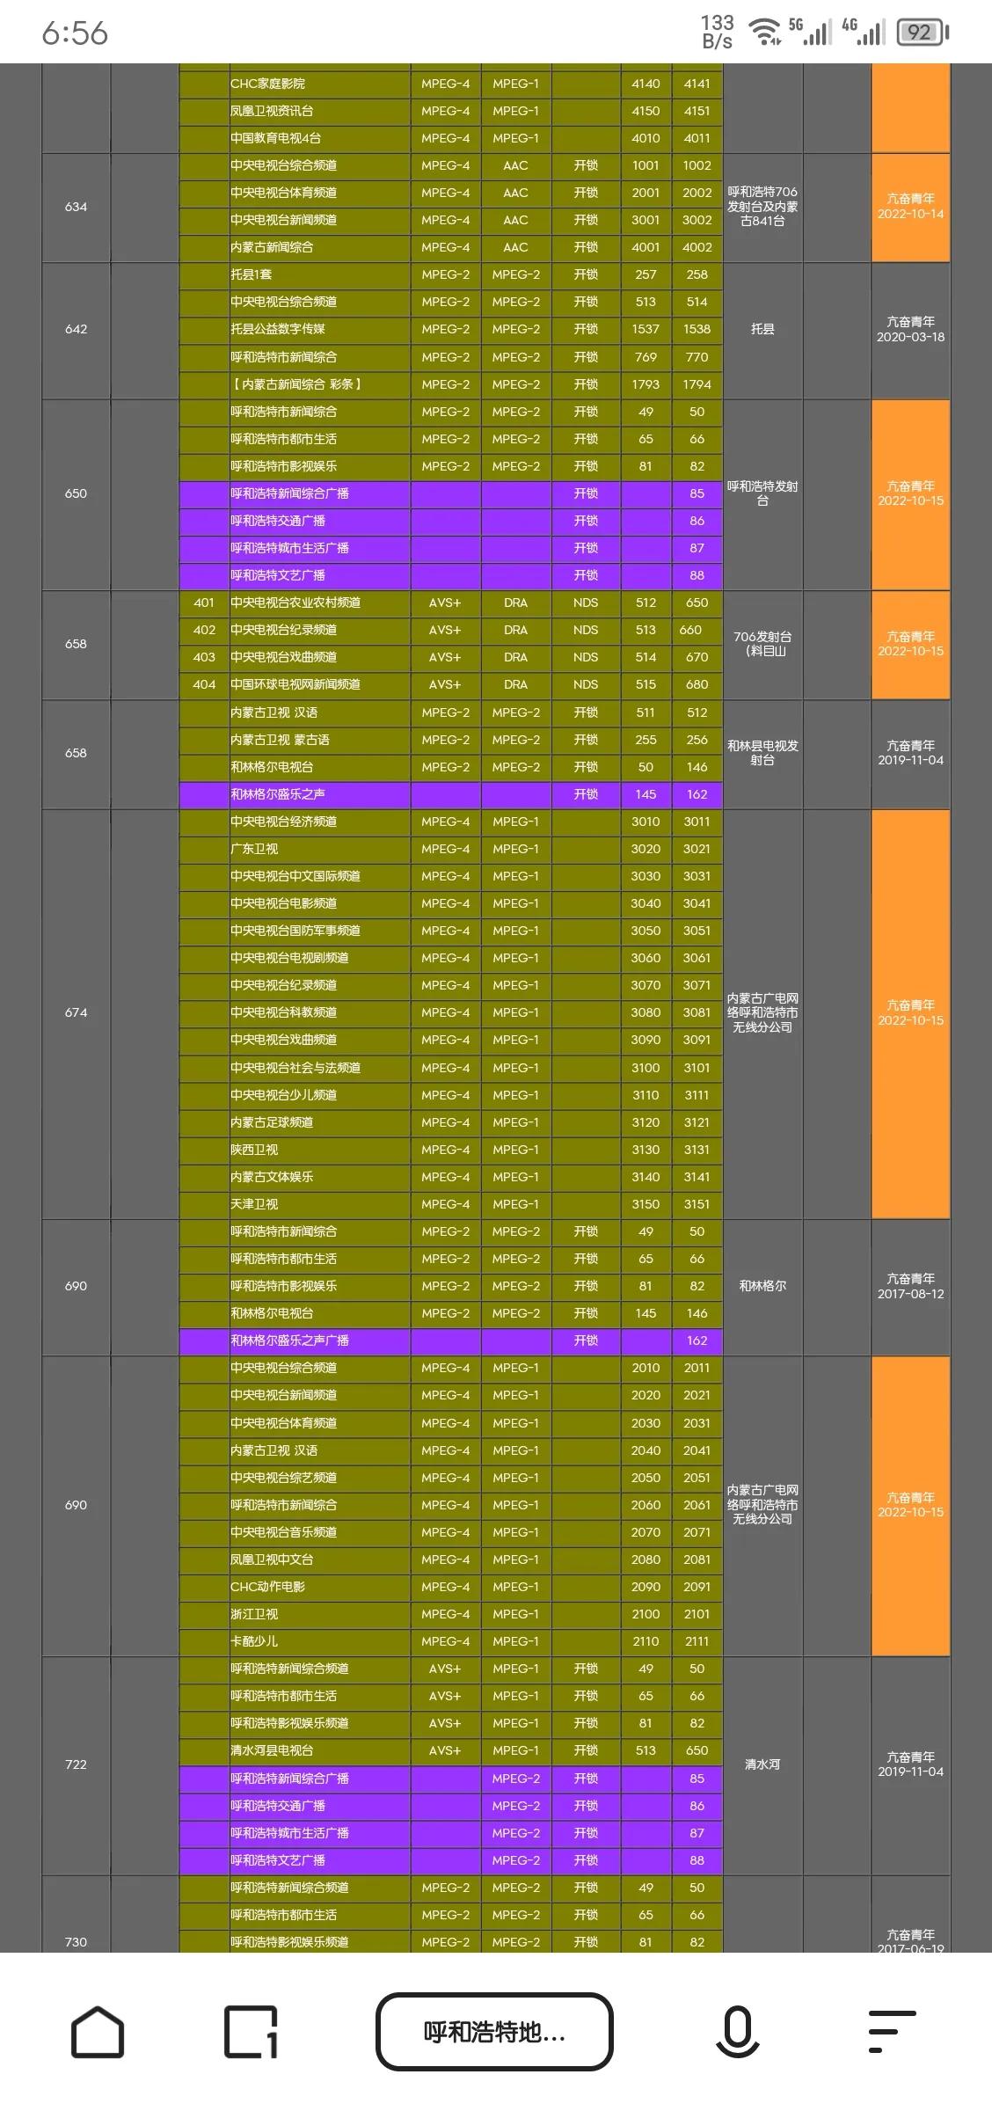Click the CHC家庭影院 channel row

(x=450, y=84)
